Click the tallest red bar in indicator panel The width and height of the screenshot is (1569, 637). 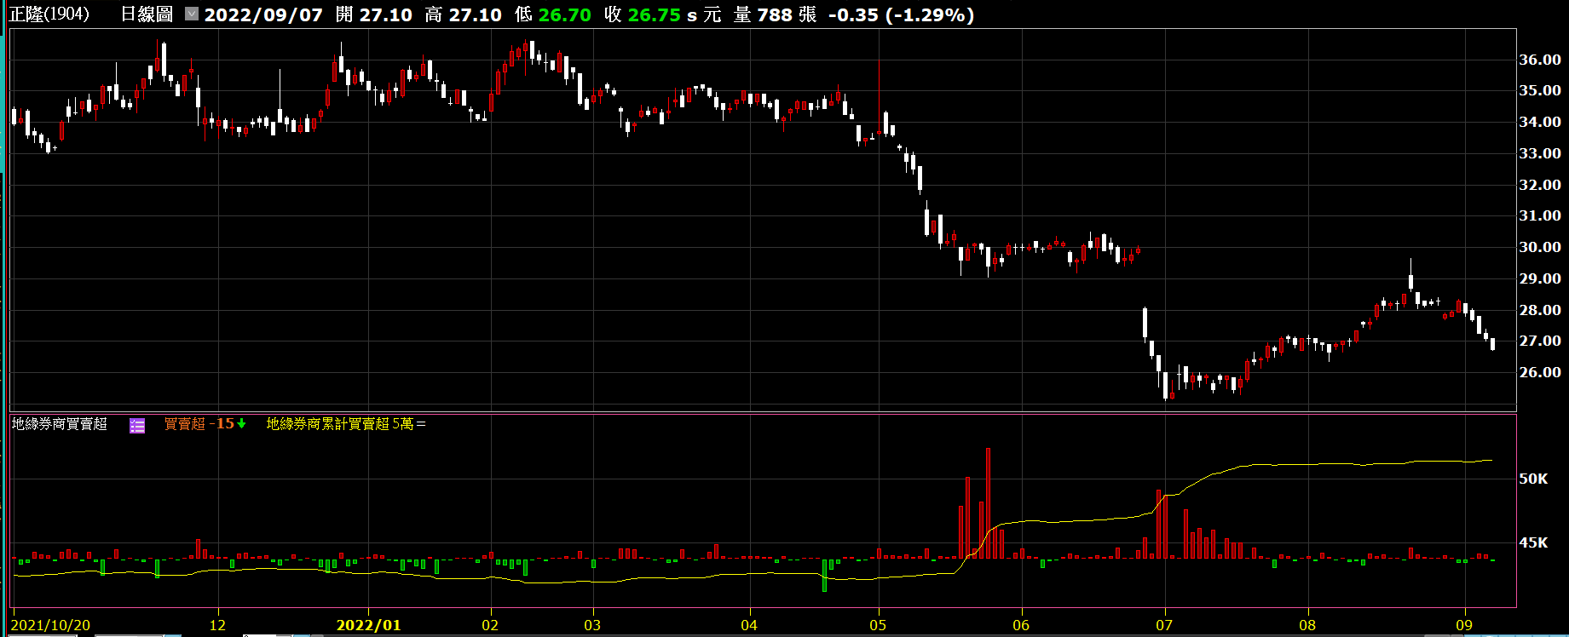988,502
